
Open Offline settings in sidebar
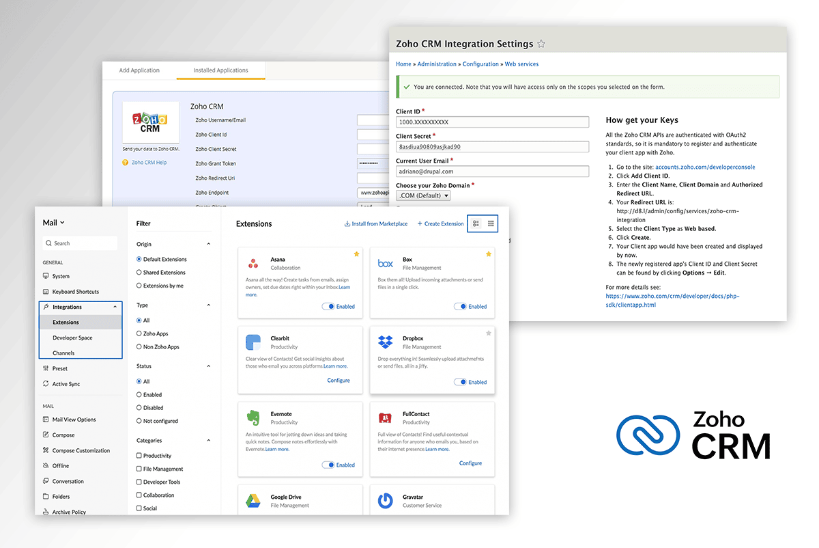tap(61, 466)
